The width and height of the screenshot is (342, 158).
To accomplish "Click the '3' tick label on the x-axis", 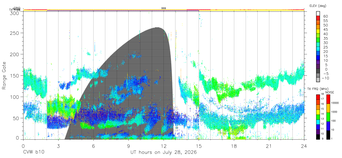I will pyautogui.click(x=58, y=146).
